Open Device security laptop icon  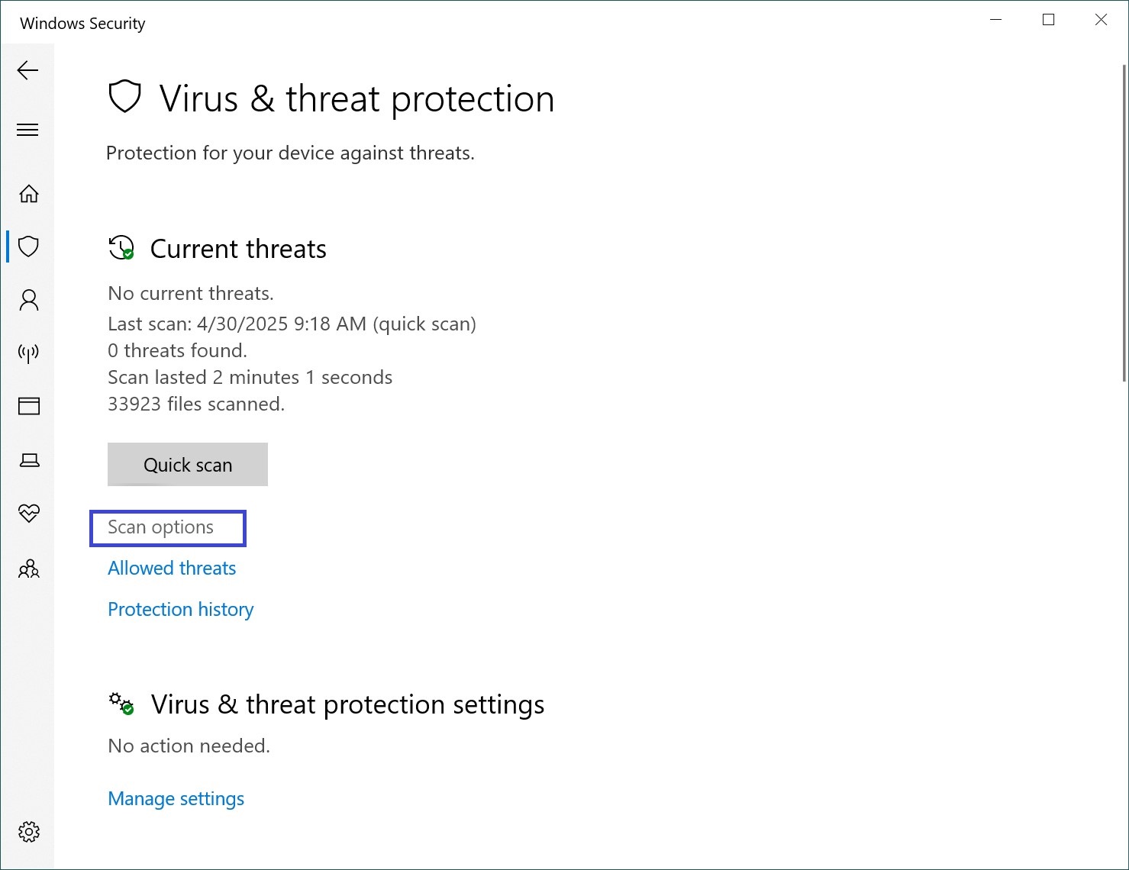[29, 459]
